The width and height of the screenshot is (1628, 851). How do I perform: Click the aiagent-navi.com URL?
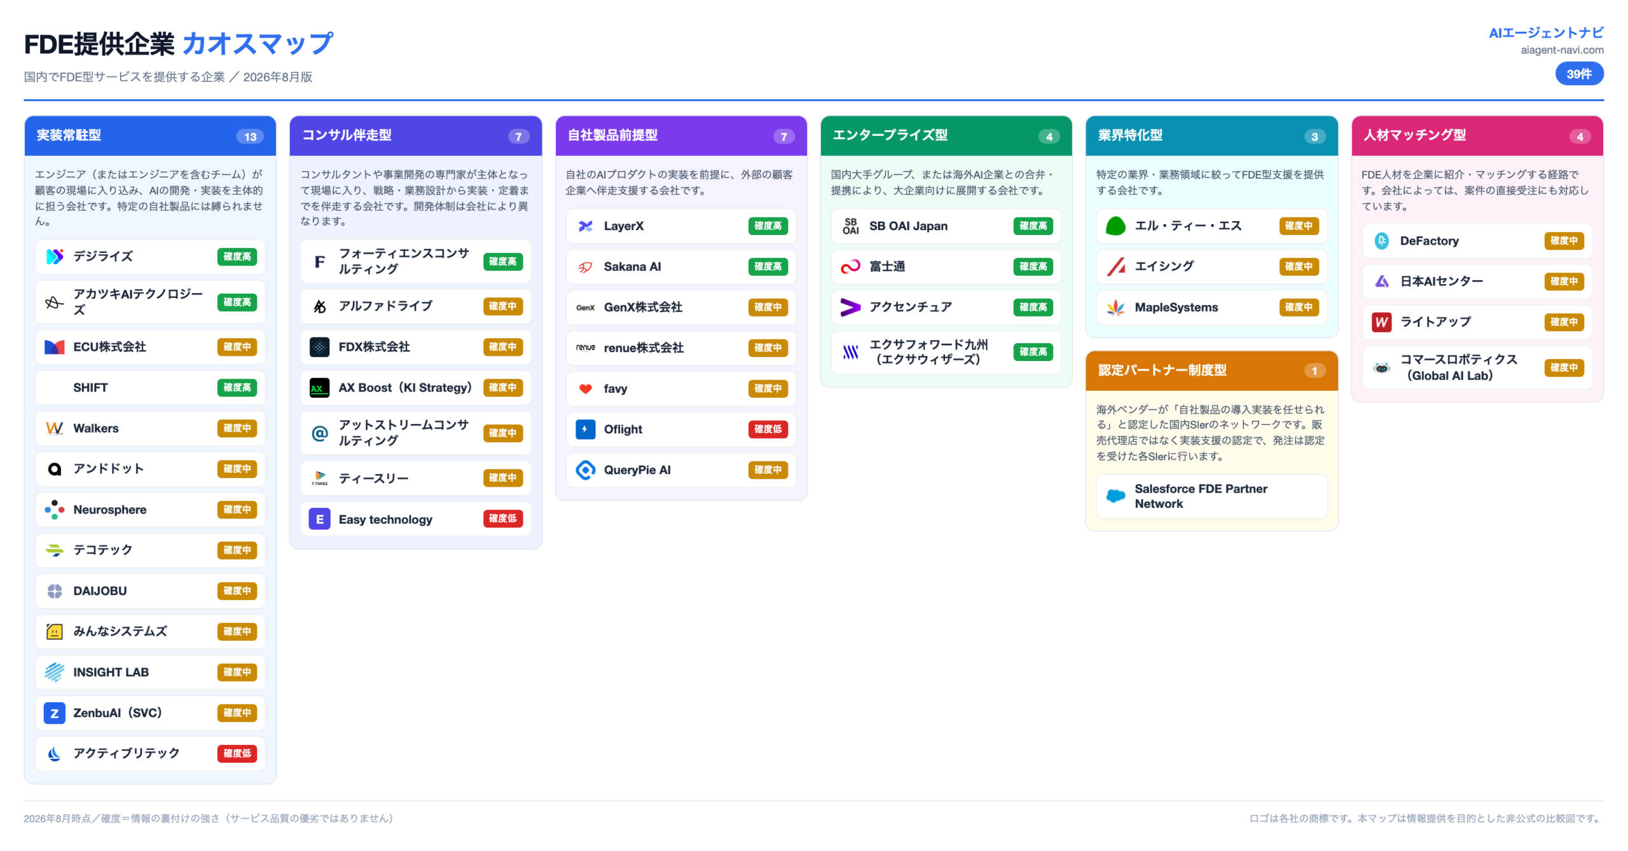[x=1562, y=50]
